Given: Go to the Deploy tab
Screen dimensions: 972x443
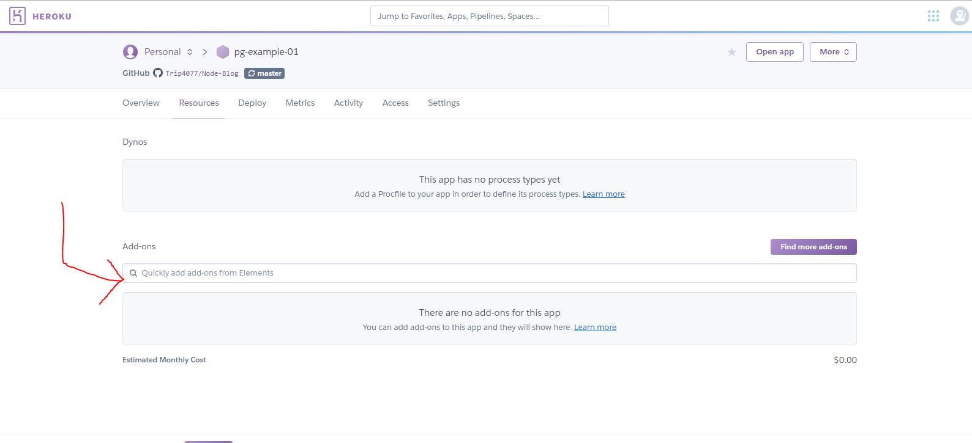Looking at the screenshot, I should point(252,103).
